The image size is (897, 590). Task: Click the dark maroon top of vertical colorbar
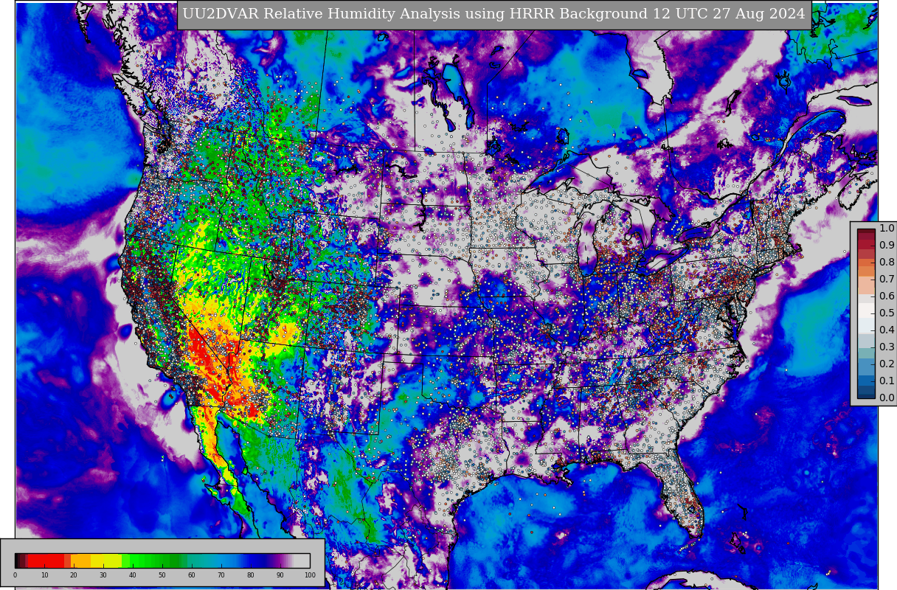click(866, 231)
